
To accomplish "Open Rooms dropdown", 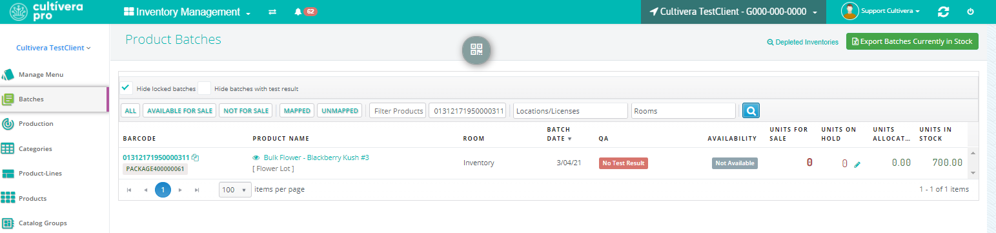I will (x=684, y=111).
